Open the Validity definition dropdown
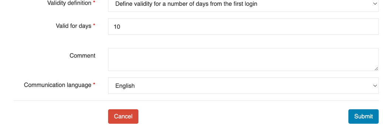Screen dimensions: 383x133 (x=243, y=5)
